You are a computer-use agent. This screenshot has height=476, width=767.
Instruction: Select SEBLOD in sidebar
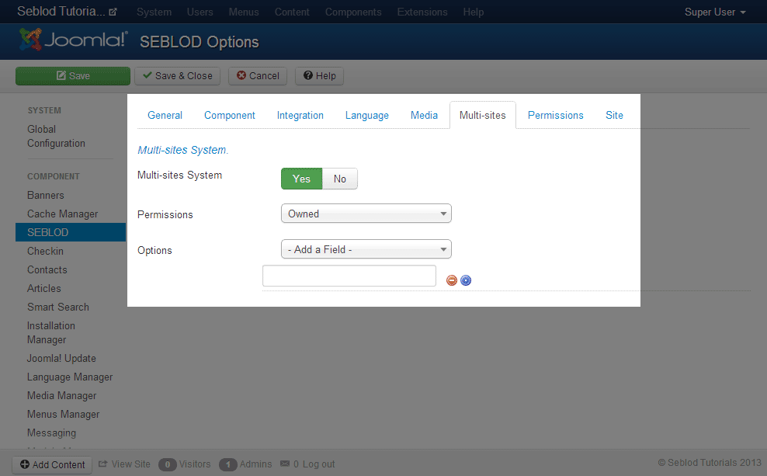pos(71,232)
